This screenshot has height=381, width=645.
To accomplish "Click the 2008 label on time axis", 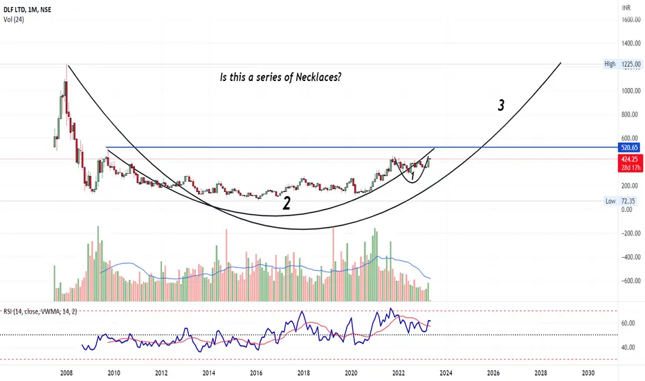I will (x=66, y=373).
